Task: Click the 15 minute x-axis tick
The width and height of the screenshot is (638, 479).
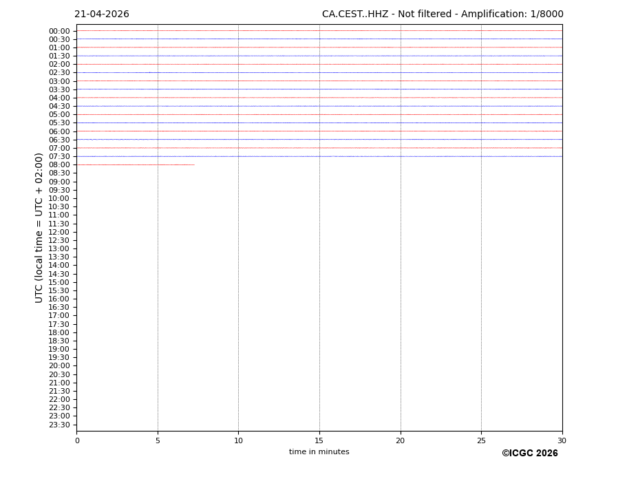Action: 319,440
